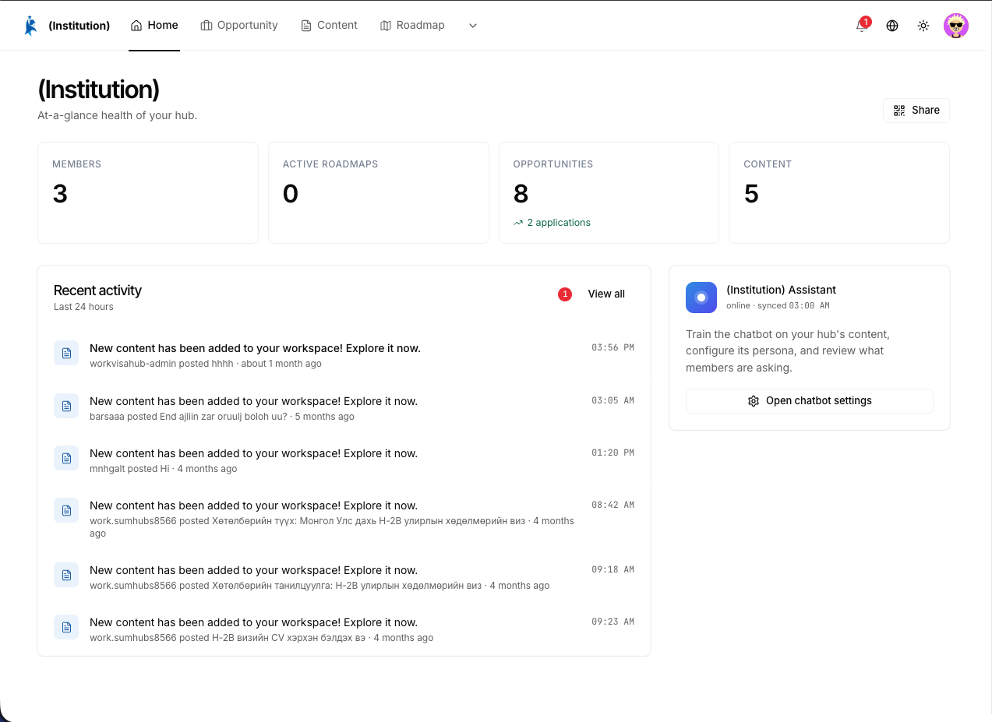Open chatbot settings
This screenshot has width=992, height=722.
810,401
